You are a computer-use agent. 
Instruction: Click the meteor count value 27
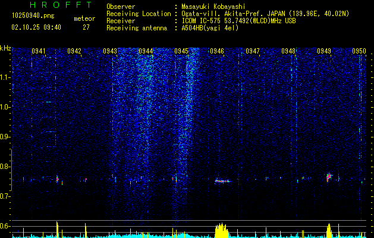point(86,27)
